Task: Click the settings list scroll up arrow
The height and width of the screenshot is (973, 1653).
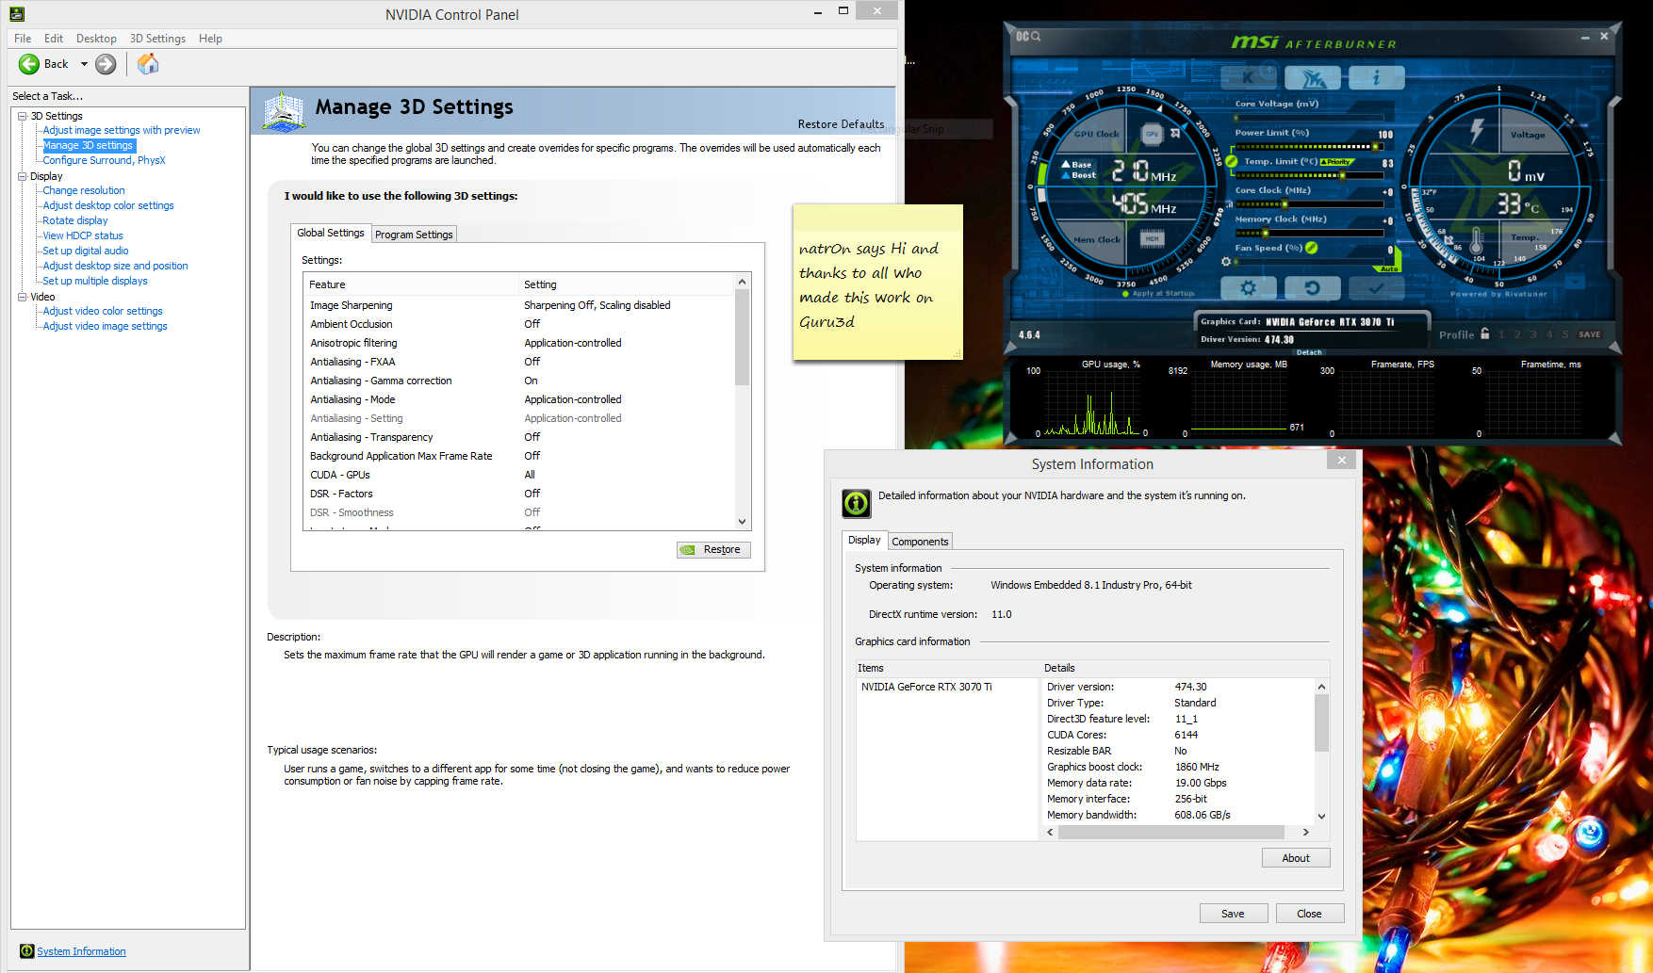Action: 743,282
